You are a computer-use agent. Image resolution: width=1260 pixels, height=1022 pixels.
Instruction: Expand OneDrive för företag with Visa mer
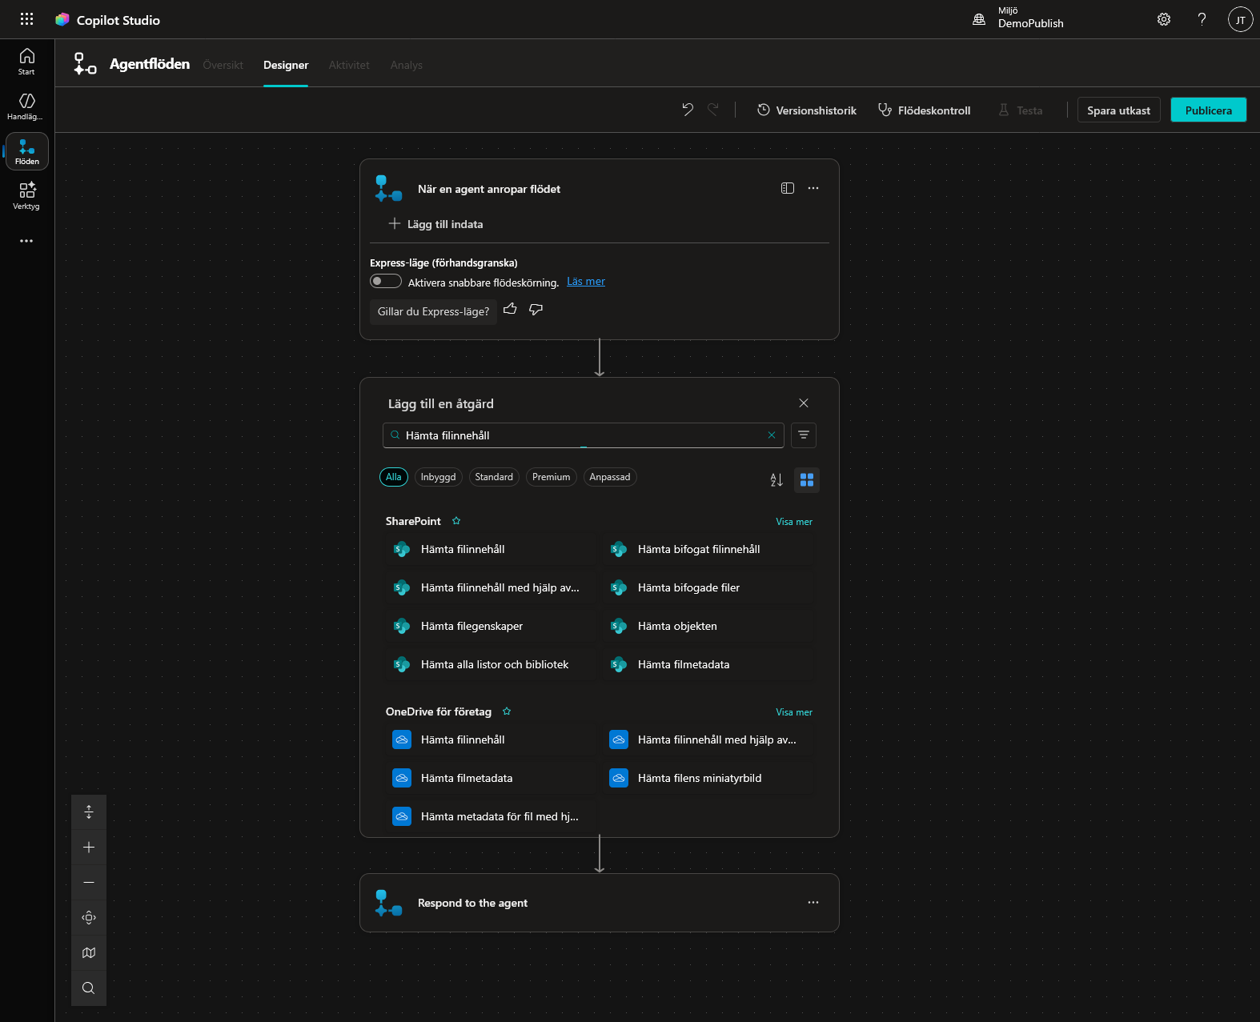click(x=794, y=712)
